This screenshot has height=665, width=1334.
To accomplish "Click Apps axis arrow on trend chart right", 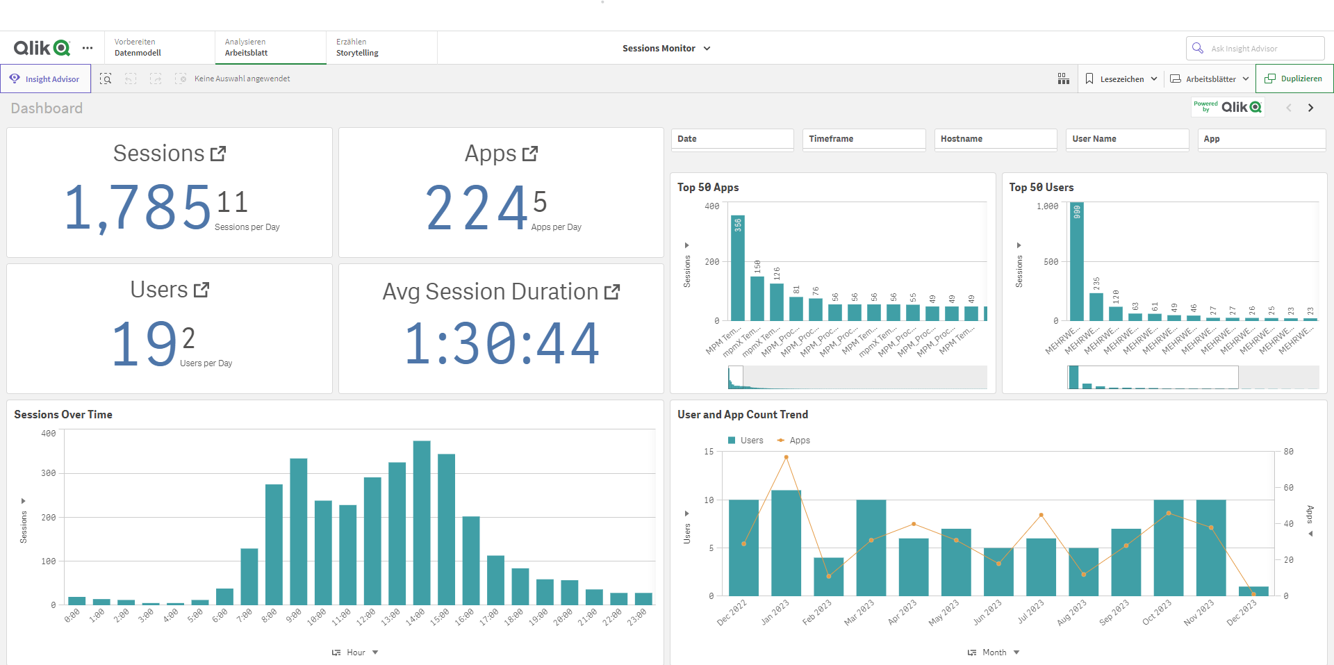I will point(1310,534).
